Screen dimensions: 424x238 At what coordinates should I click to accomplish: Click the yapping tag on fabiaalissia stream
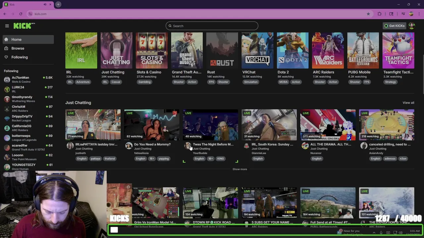[x=164, y=159]
